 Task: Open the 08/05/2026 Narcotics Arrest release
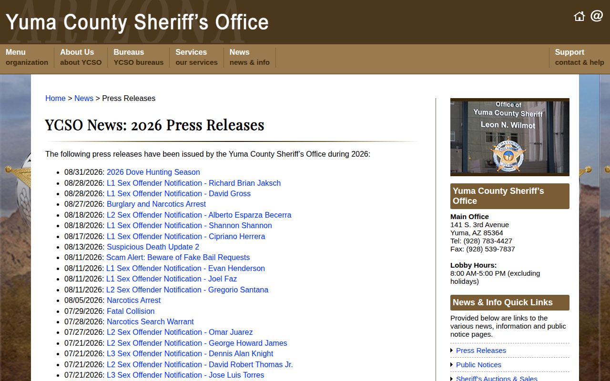[133, 301]
